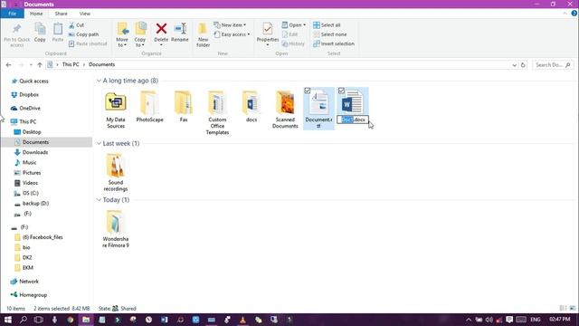The height and width of the screenshot is (326, 579).
Task: Select Dropbox in navigation pane
Action: click(x=29, y=94)
